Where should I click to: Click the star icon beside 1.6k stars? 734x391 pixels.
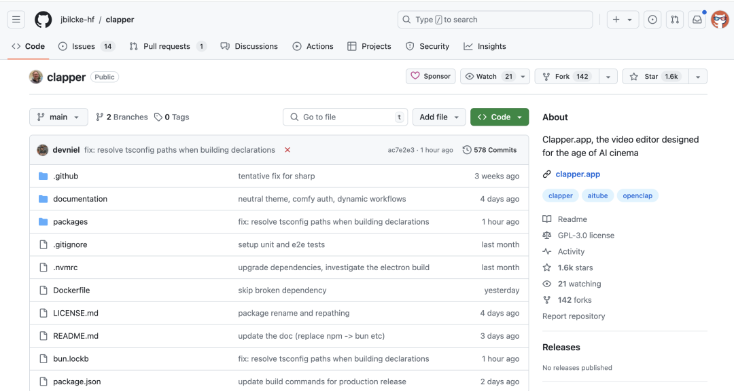tap(546, 267)
